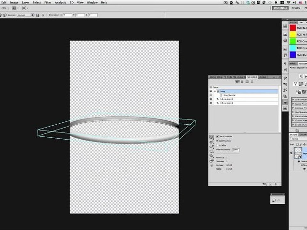Open the Analysis menu
307x230 pixels.
[60, 3]
